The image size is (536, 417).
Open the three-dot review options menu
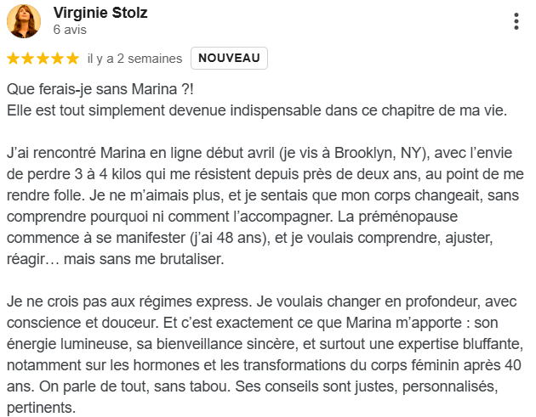[x=516, y=21]
